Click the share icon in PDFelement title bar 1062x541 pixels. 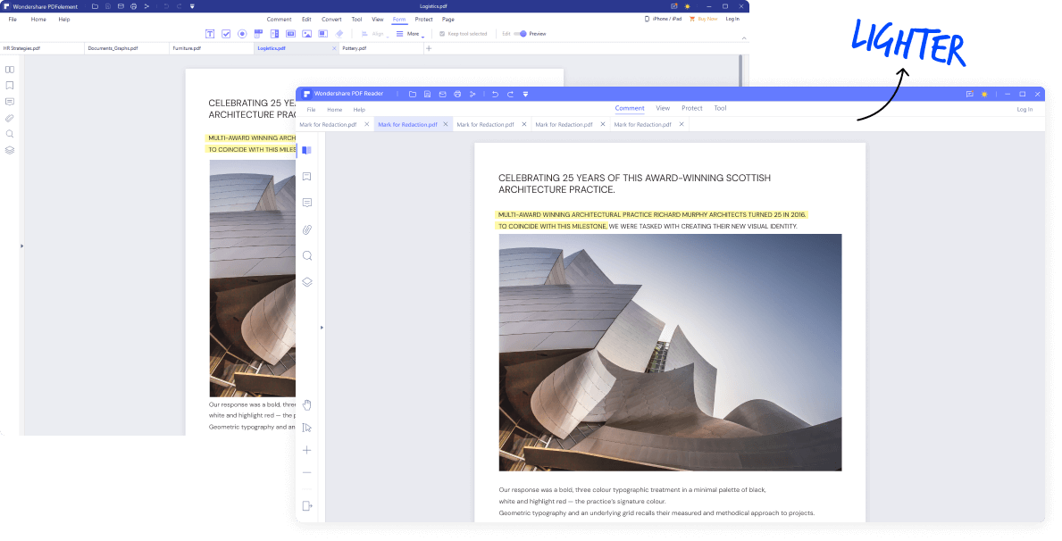pyautogui.click(x=147, y=6)
